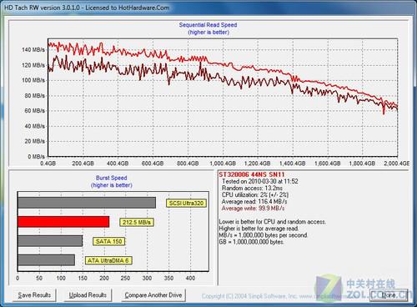
Task: Click the Save Results button
Action: 34,295
